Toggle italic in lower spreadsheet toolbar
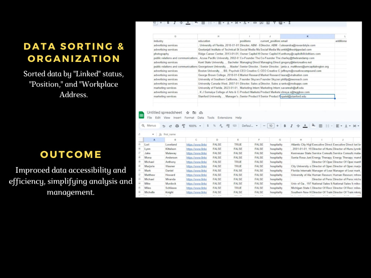The height and width of the screenshot is (278, 371). pos(292,126)
